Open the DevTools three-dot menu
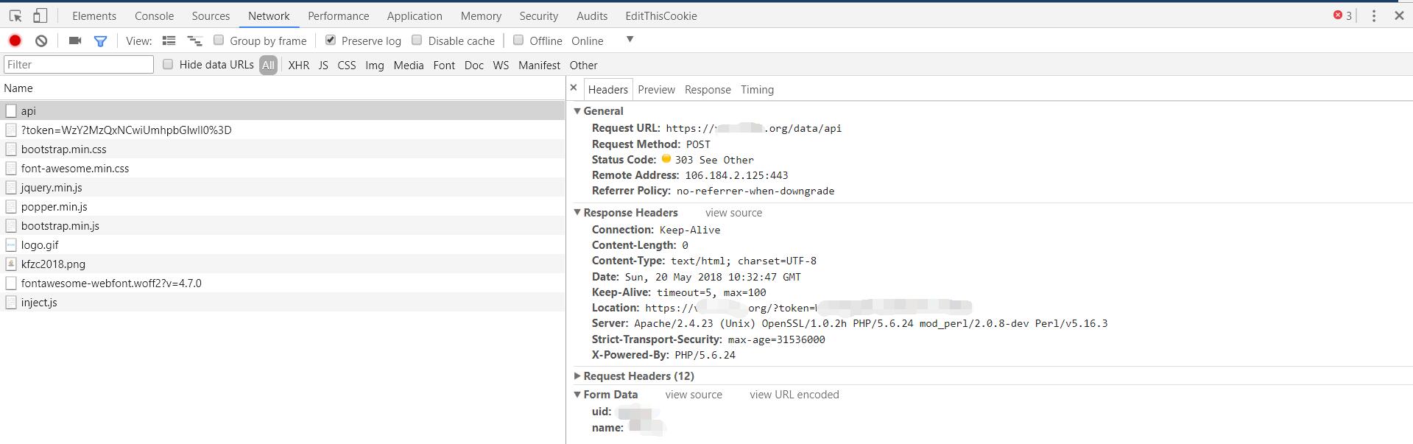 click(1373, 15)
